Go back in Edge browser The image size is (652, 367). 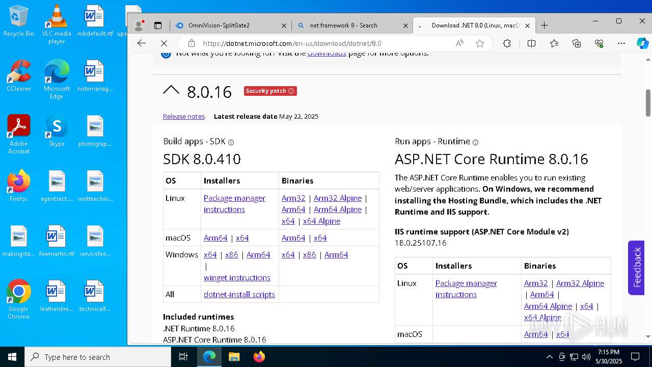pyautogui.click(x=142, y=43)
